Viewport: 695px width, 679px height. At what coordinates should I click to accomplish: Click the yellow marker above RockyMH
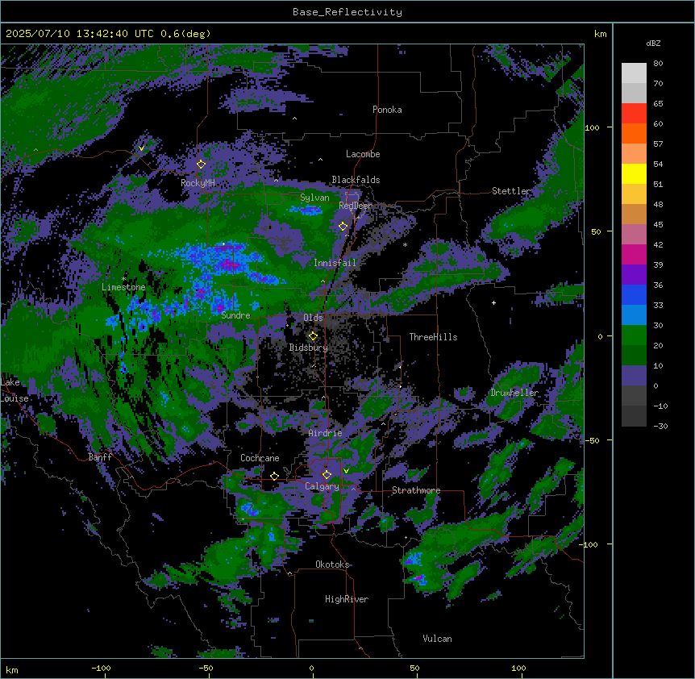[x=201, y=164]
